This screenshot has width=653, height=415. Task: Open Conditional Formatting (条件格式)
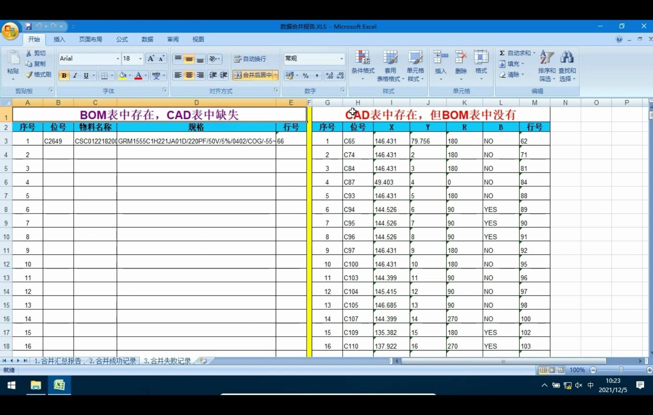click(x=363, y=66)
